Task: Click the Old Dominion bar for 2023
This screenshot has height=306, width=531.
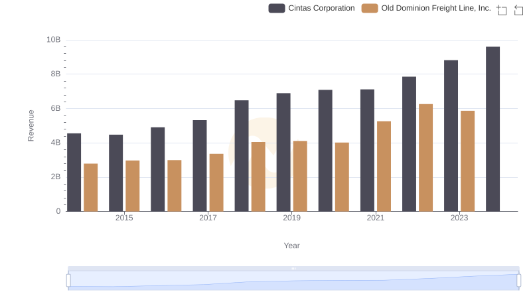Action: (x=468, y=161)
